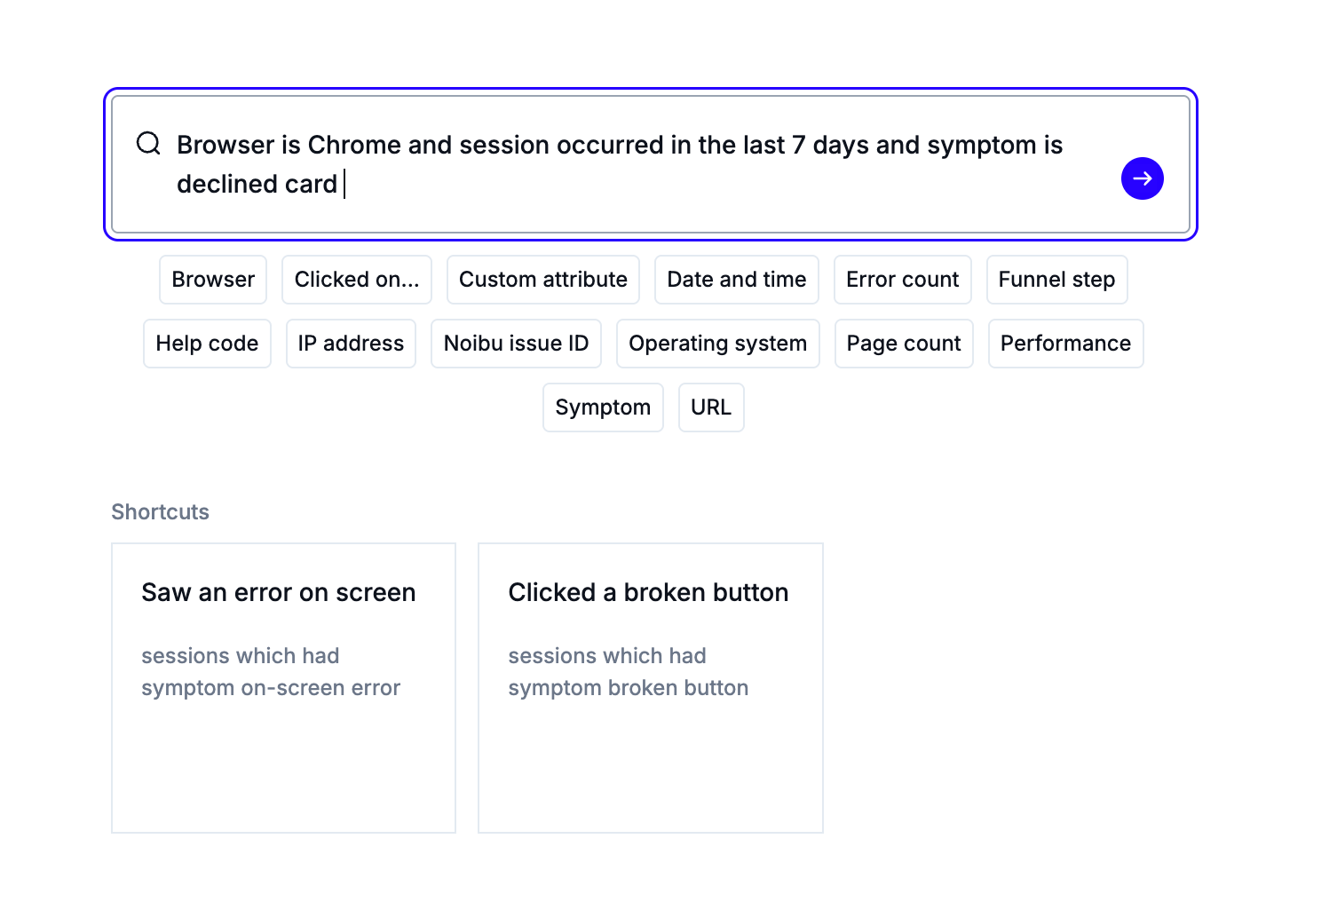The height and width of the screenshot is (902, 1337).
Task: Open the Saw an error on screen shortcut
Action: click(283, 687)
